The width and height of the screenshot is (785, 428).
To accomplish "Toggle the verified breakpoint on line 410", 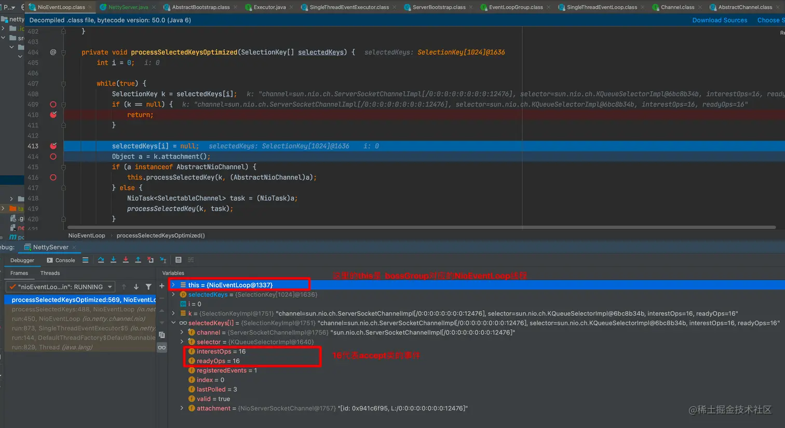I will pyautogui.click(x=53, y=115).
